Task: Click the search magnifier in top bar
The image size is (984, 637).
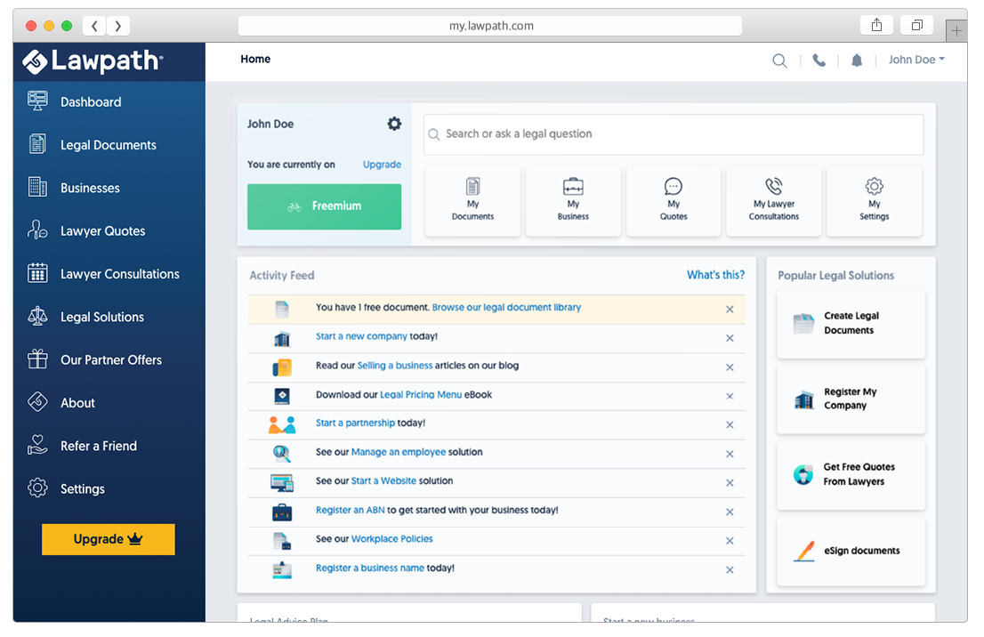Action: coord(779,60)
